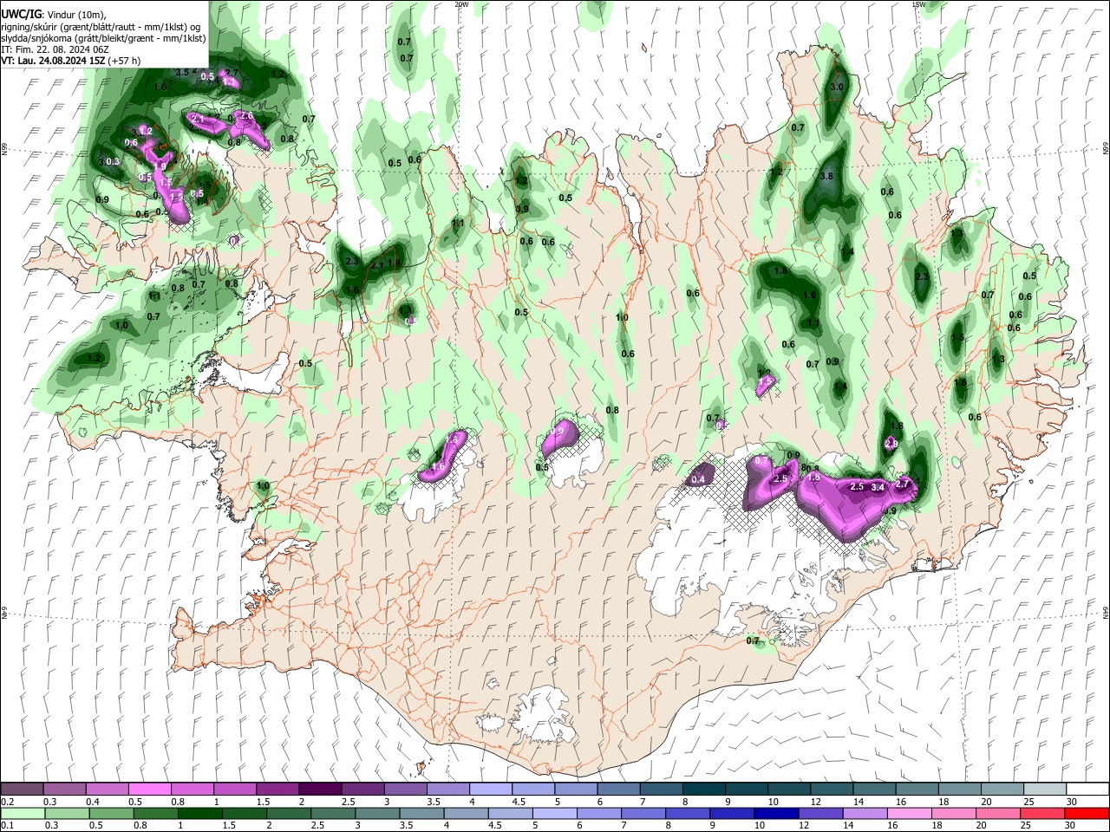Select the 30+ bright red rain legend swatch
The image size is (1110, 832).
point(1087,813)
